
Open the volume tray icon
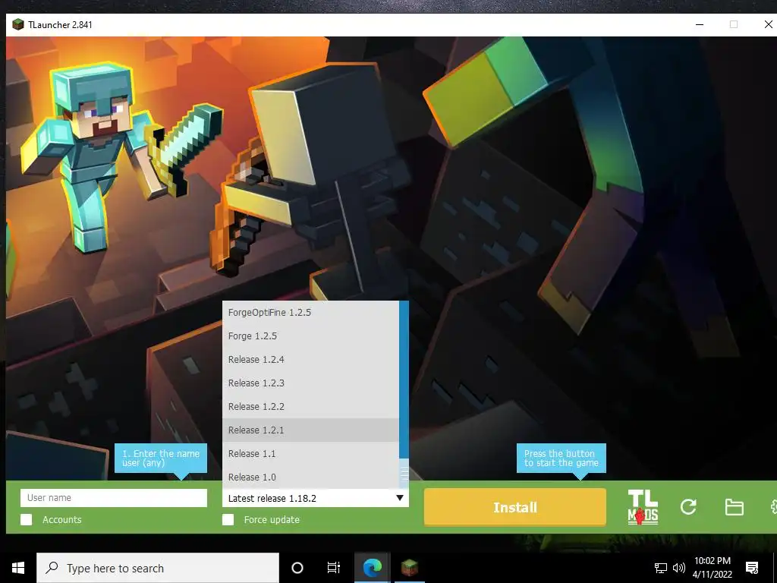coord(679,568)
